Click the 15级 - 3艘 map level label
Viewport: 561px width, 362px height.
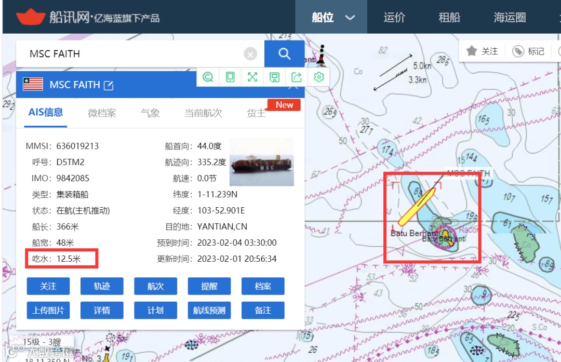(42, 342)
